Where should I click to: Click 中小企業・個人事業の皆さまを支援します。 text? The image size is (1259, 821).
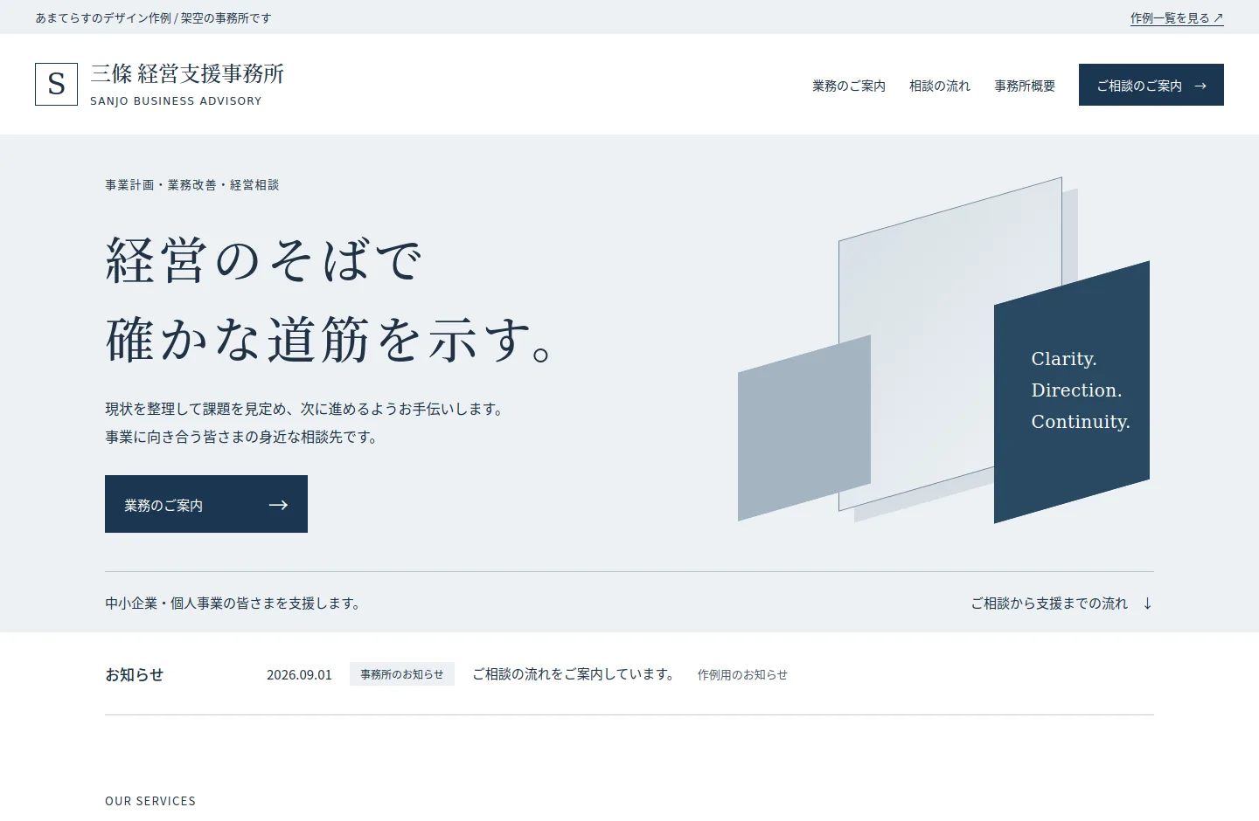(233, 604)
